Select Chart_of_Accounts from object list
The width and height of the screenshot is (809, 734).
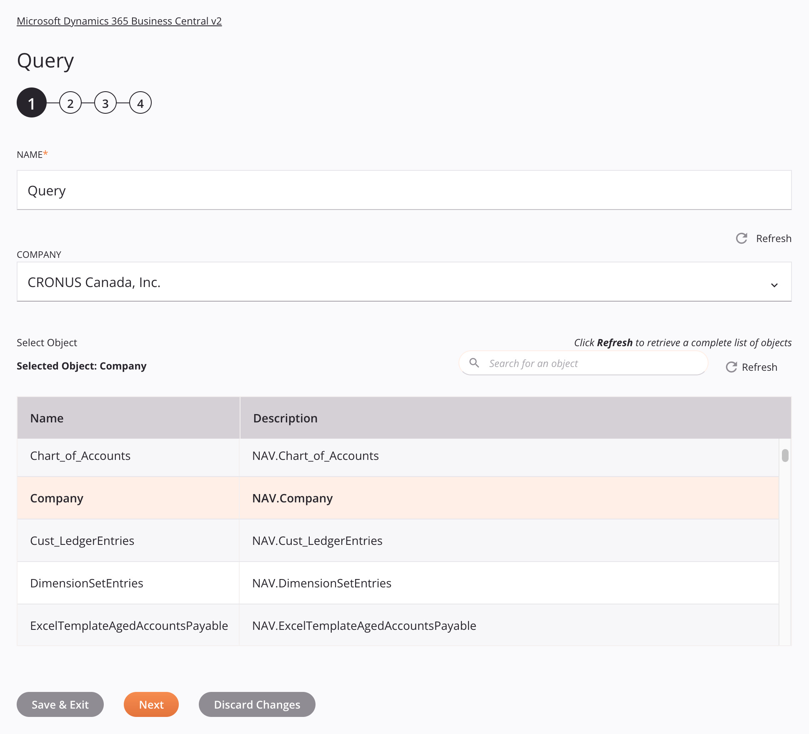click(x=80, y=455)
